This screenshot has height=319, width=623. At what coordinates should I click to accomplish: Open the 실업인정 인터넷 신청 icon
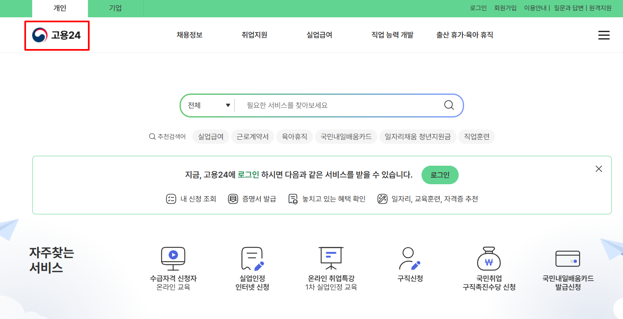[252, 258]
